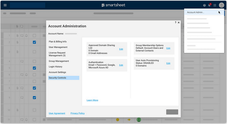Click the reminder bell on row 6

[26, 75]
